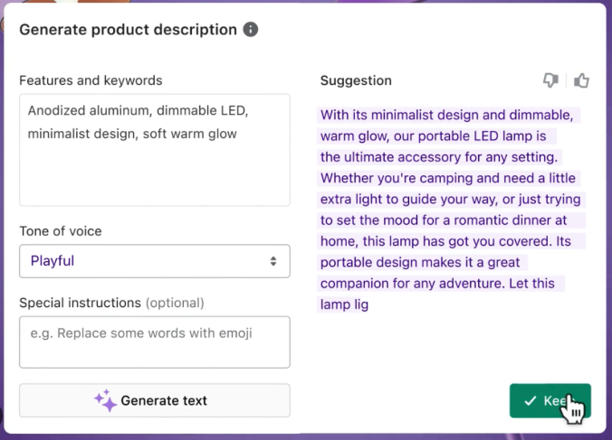
Task: Click the Features and keywords label
Action: coord(91,80)
